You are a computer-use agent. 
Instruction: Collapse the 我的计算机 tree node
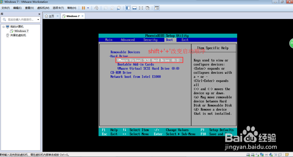[x=3, y=27]
